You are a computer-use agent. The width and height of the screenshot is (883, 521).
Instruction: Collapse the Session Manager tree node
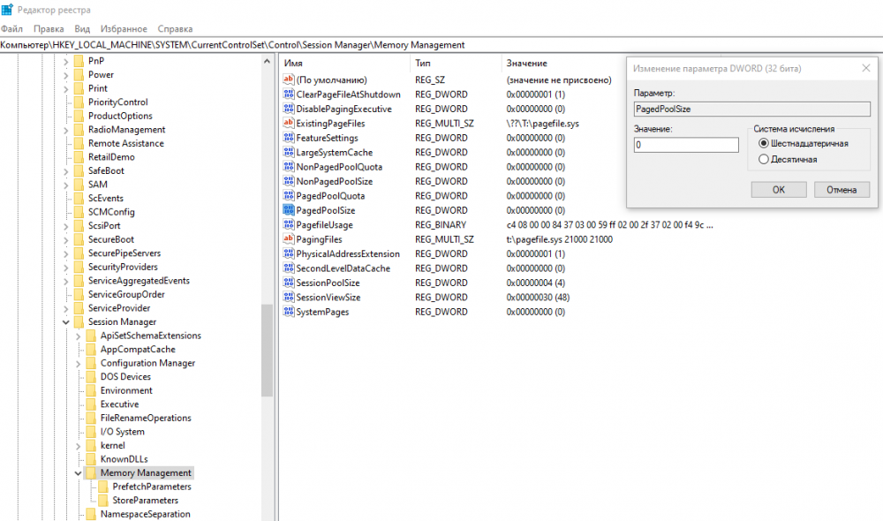pyautogui.click(x=66, y=322)
